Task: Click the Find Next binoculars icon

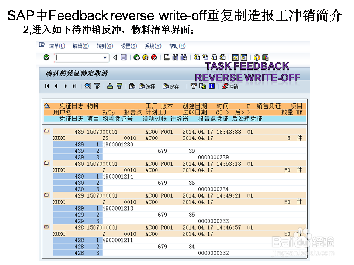Action: [x=184, y=57]
